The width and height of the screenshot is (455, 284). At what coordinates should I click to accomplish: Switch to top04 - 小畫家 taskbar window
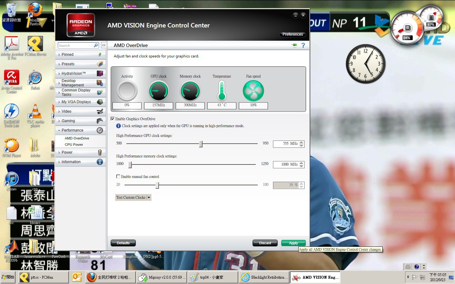(212, 277)
